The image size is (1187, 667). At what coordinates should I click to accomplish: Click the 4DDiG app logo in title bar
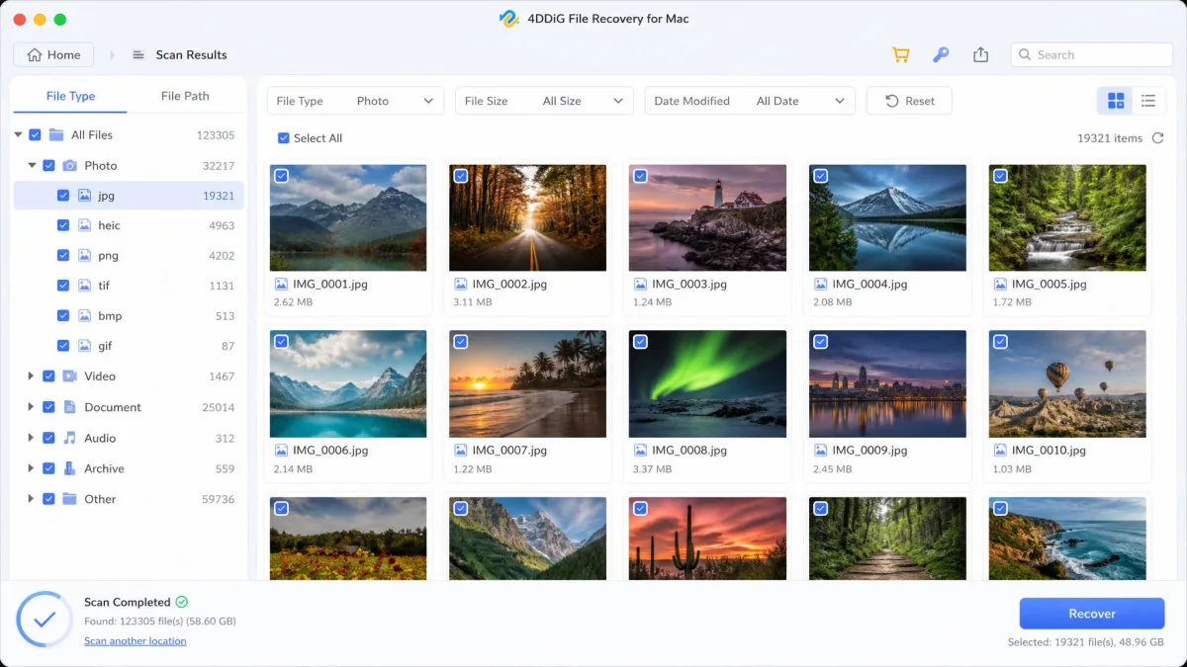coord(509,19)
